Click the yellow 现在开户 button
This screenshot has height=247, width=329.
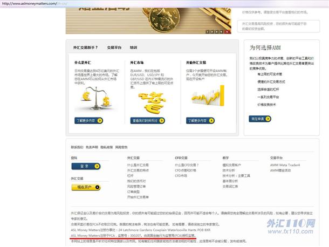point(86,187)
